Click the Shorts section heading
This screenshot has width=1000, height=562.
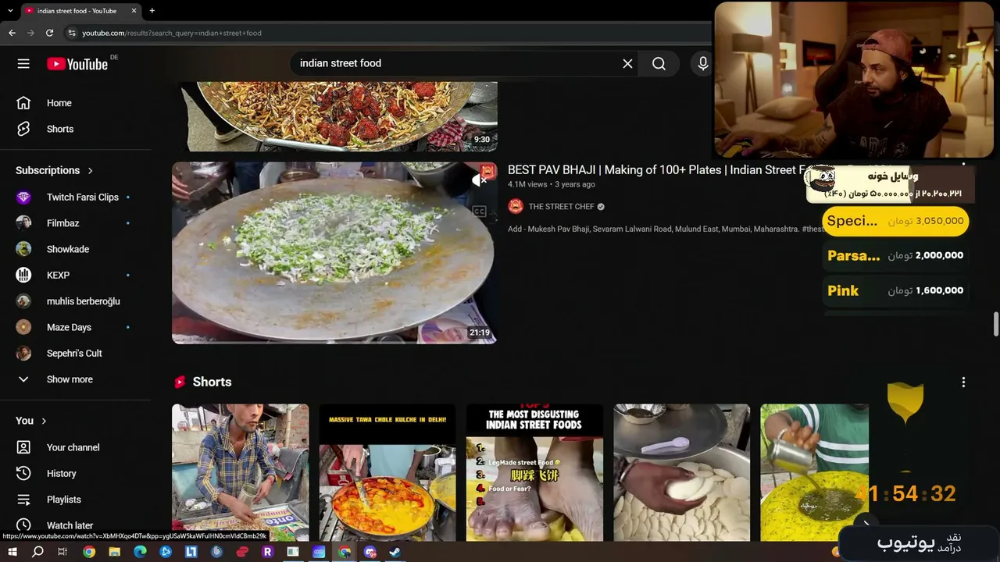(x=212, y=382)
